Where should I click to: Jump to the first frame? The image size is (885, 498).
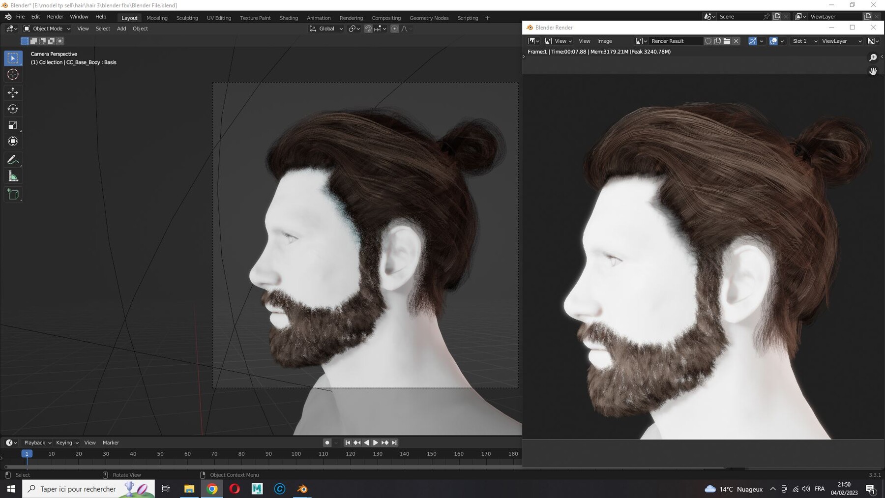click(348, 443)
